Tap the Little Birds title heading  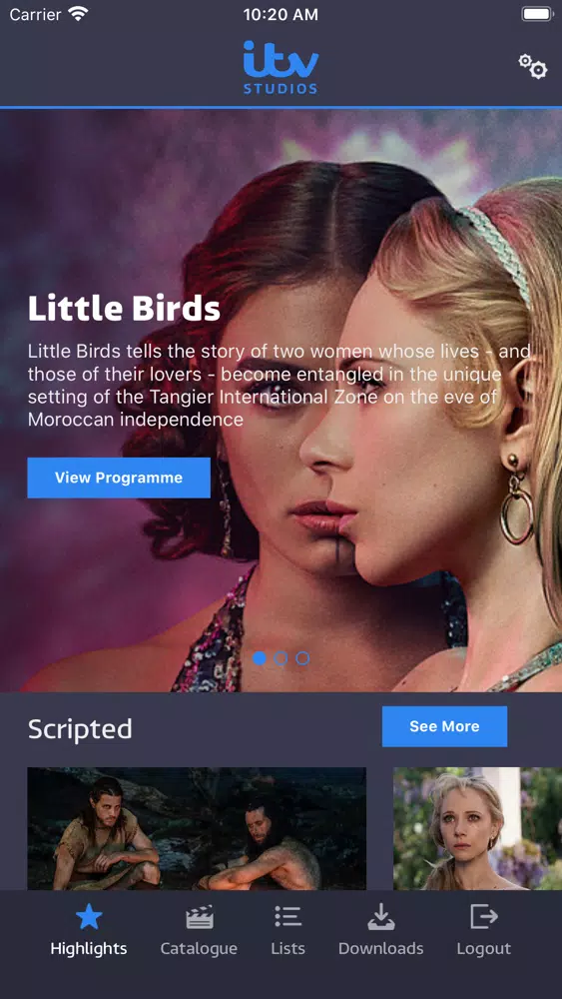(x=124, y=309)
